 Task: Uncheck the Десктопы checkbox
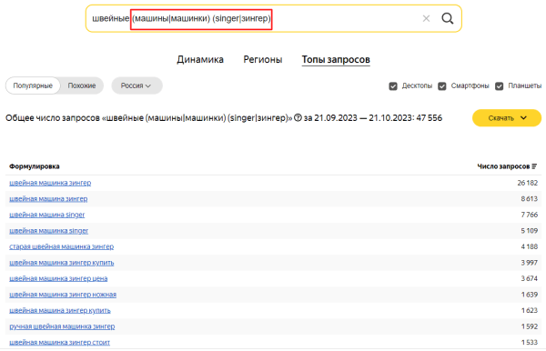[x=393, y=85]
